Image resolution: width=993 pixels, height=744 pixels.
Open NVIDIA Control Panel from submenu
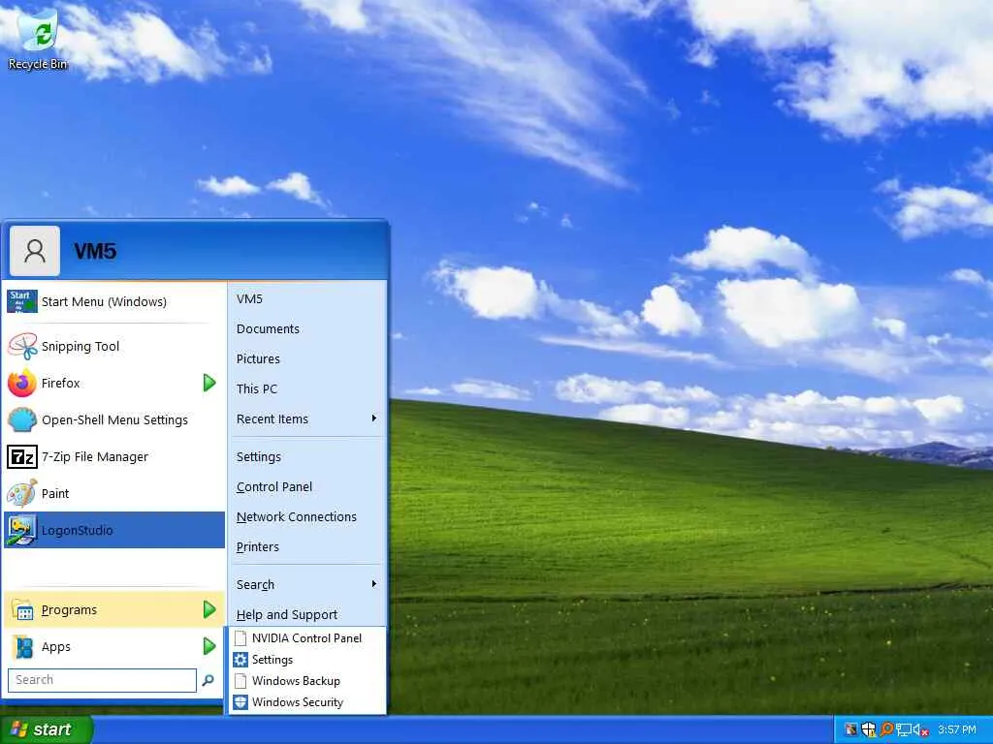tap(307, 638)
